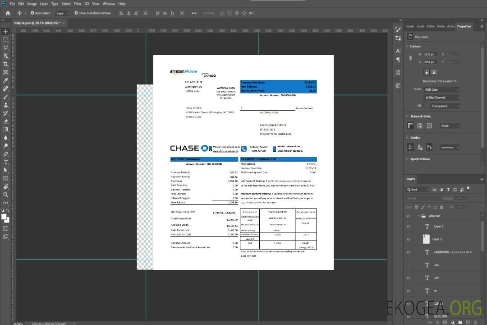Open the 16 Bits/Channel dropdown
Viewport: 487px width, 325px height.
[x=442, y=97]
